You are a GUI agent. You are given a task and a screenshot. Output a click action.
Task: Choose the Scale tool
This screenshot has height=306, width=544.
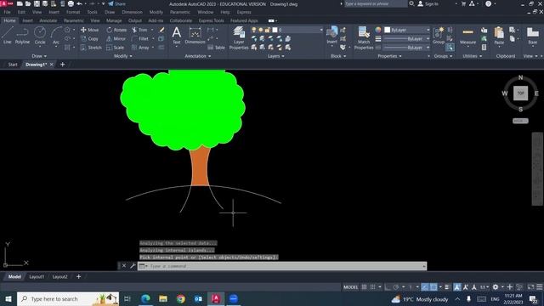click(x=116, y=48)
